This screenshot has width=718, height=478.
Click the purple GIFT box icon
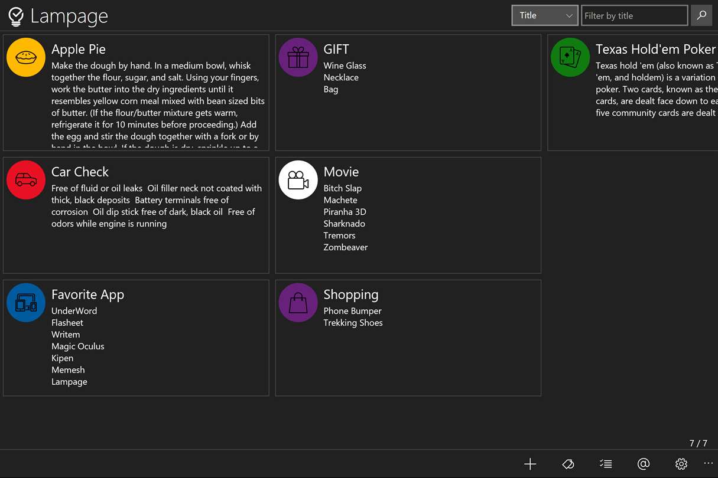[x=298, y=57]
